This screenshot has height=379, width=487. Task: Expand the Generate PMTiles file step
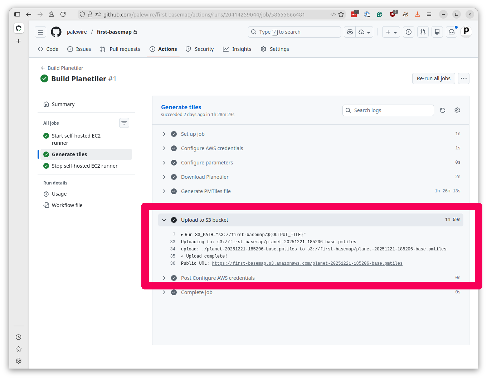[164, 191]
